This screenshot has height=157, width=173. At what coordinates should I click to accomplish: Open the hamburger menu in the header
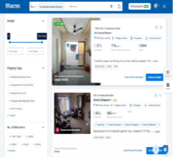coord(164,6)
